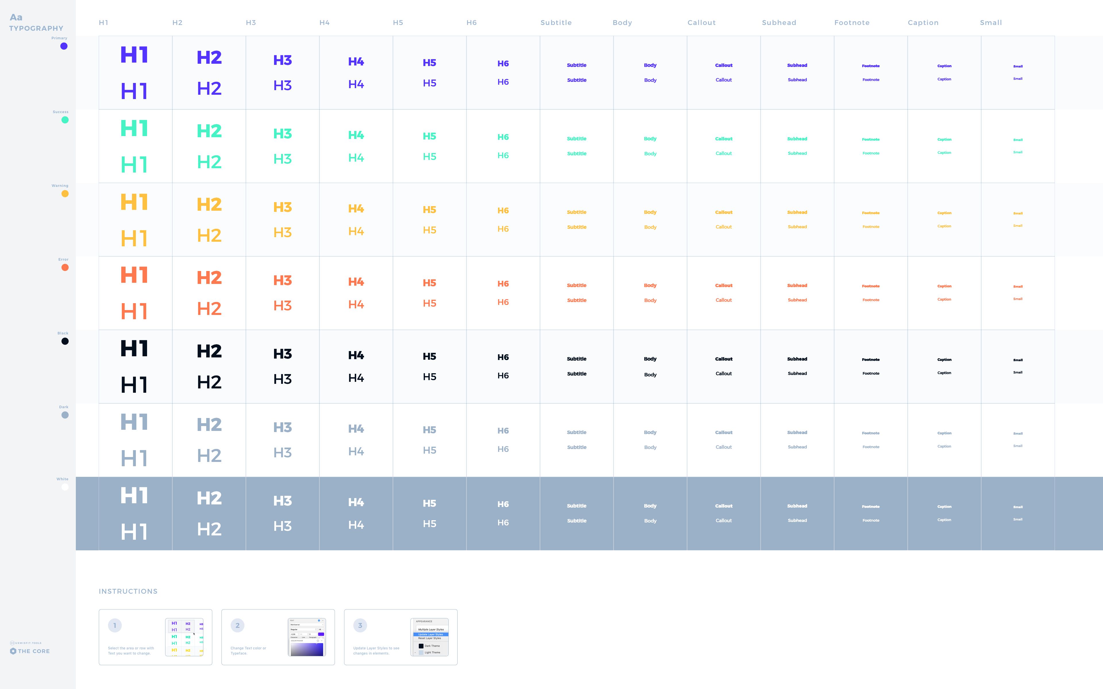Image resolution: width=1103 pixels, height=689 pixels.
Task: Select the Error orange color dot
Action: [65, 268]
